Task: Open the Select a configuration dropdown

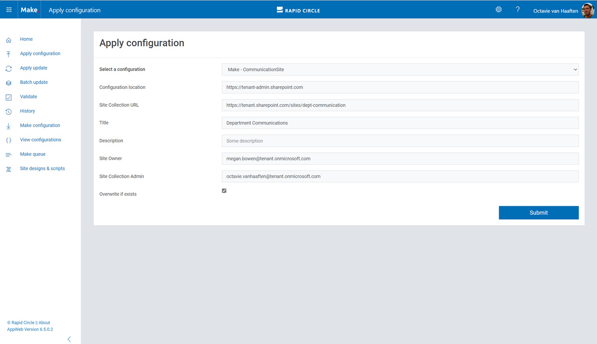Action: (x=400, y=69)
